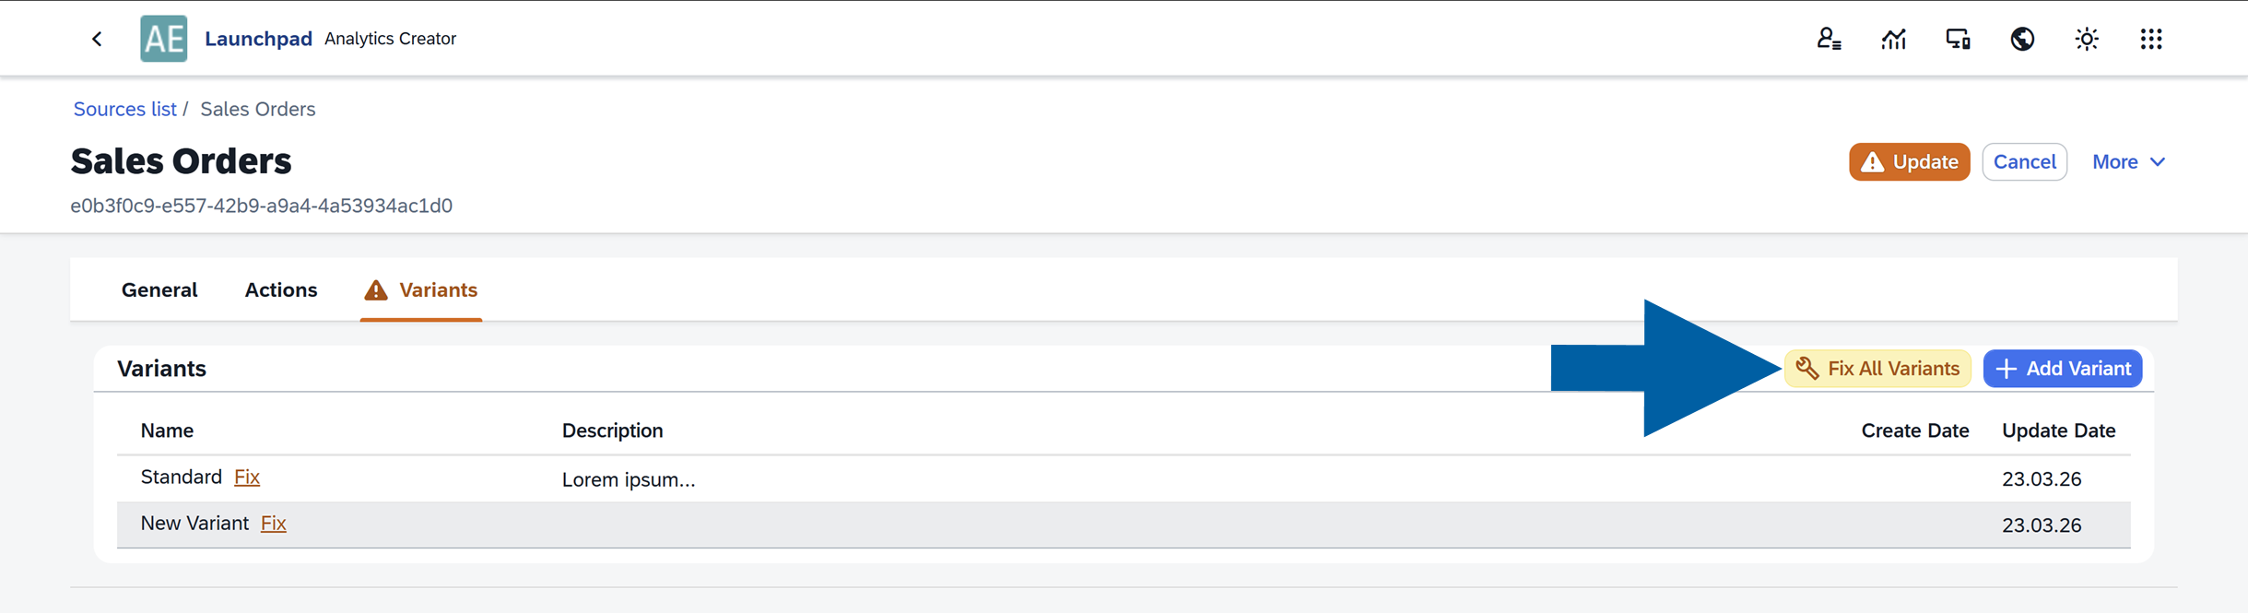2248x613 pixels.
Task: Open the user profile icon
Action: [1829, 39]
